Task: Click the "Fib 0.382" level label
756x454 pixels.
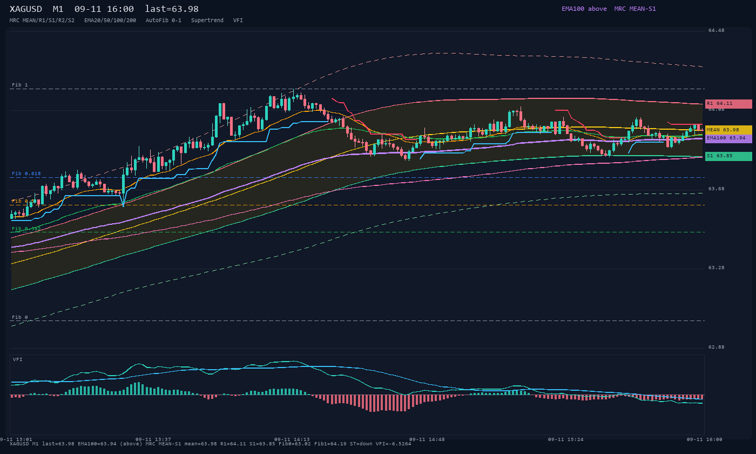Action: click(x=26, y=229)
